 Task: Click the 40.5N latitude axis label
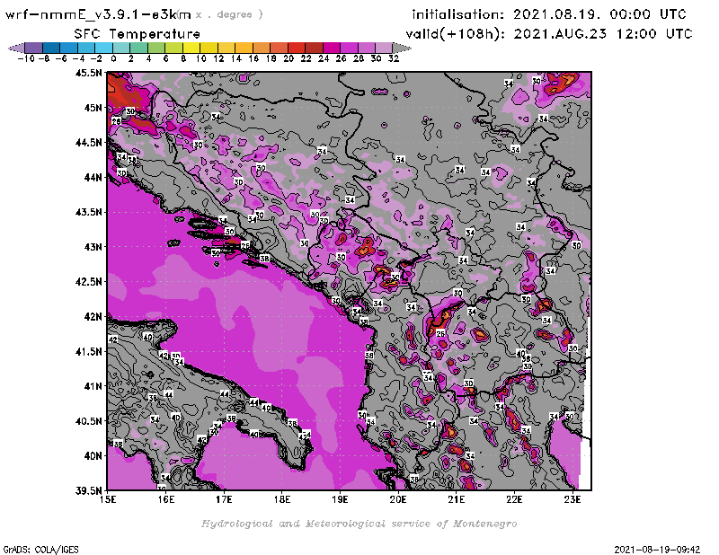(x=88, y=421)
